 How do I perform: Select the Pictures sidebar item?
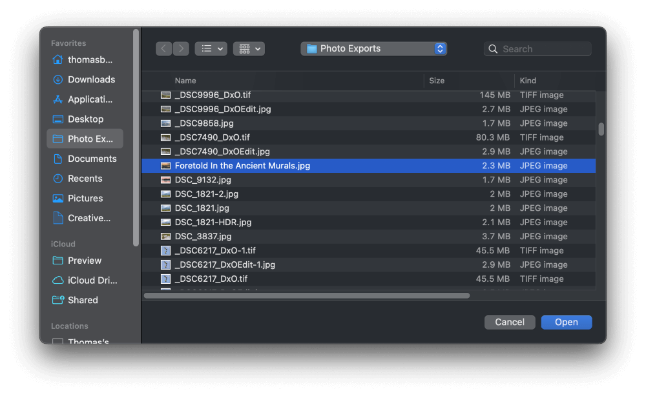[85, 198]
